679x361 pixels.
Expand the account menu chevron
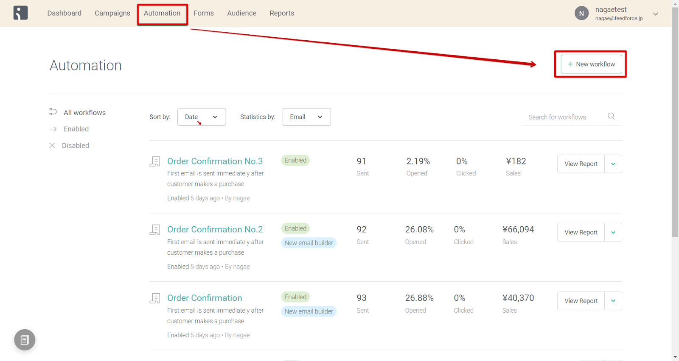[x=656, y=14]
